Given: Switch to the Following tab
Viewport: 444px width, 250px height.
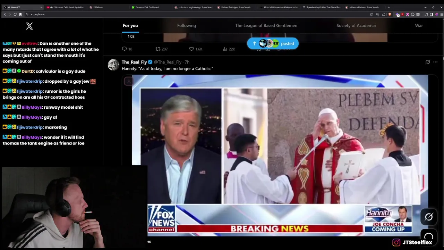Looking at the screenshot, I should [187, 25].
